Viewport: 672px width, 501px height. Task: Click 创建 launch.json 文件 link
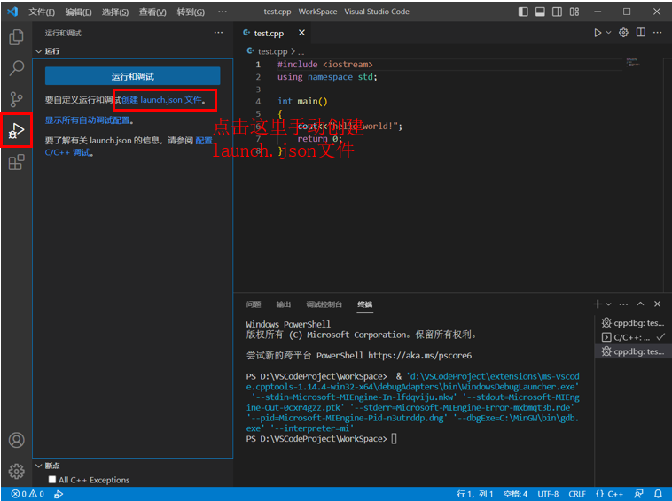click(x=161, y=100)
